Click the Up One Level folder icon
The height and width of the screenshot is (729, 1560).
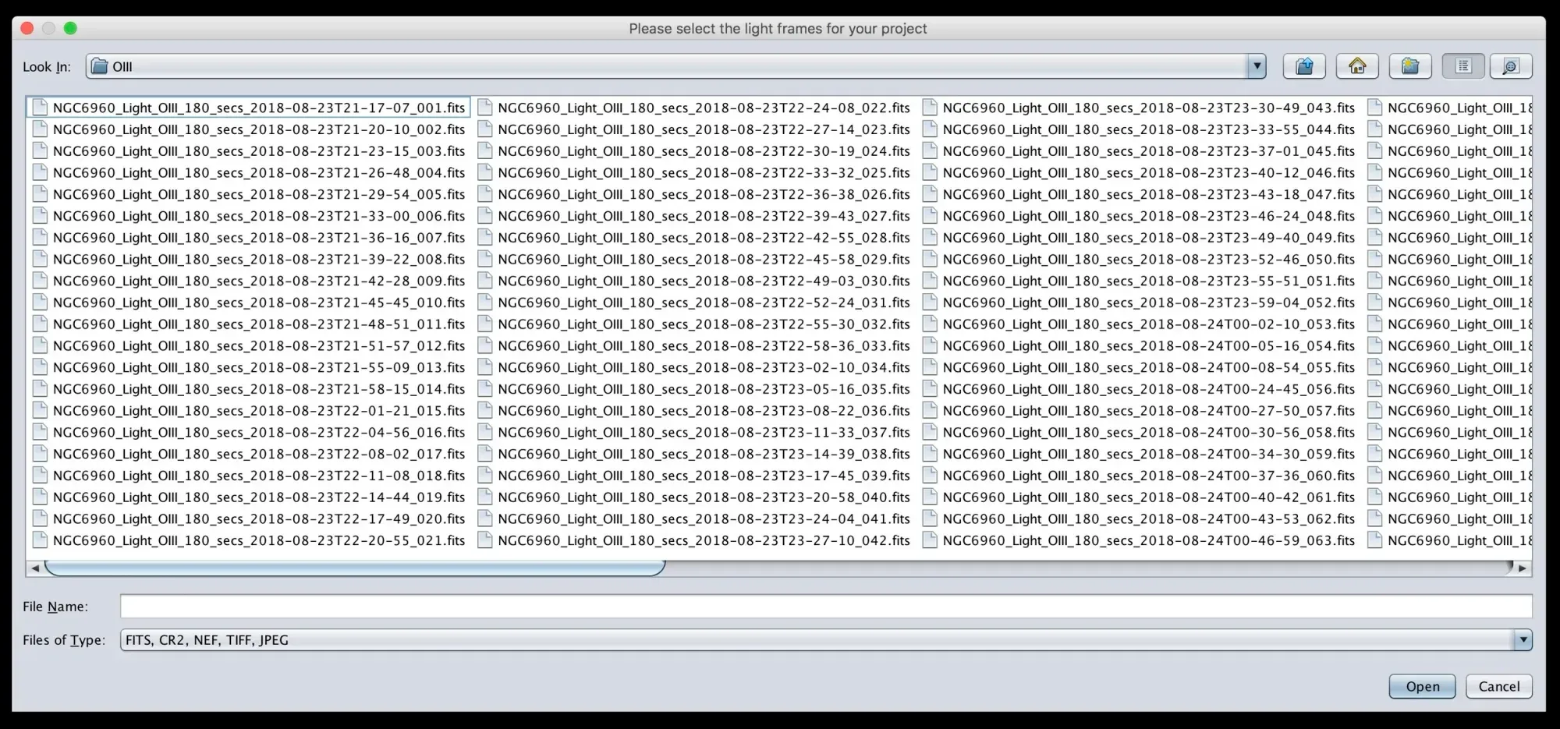tap(1304, 66)
